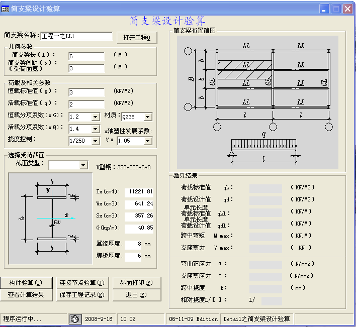Click the 荷载标准值 qk result field
Screen dimensions: 356x327
point(265,188)
